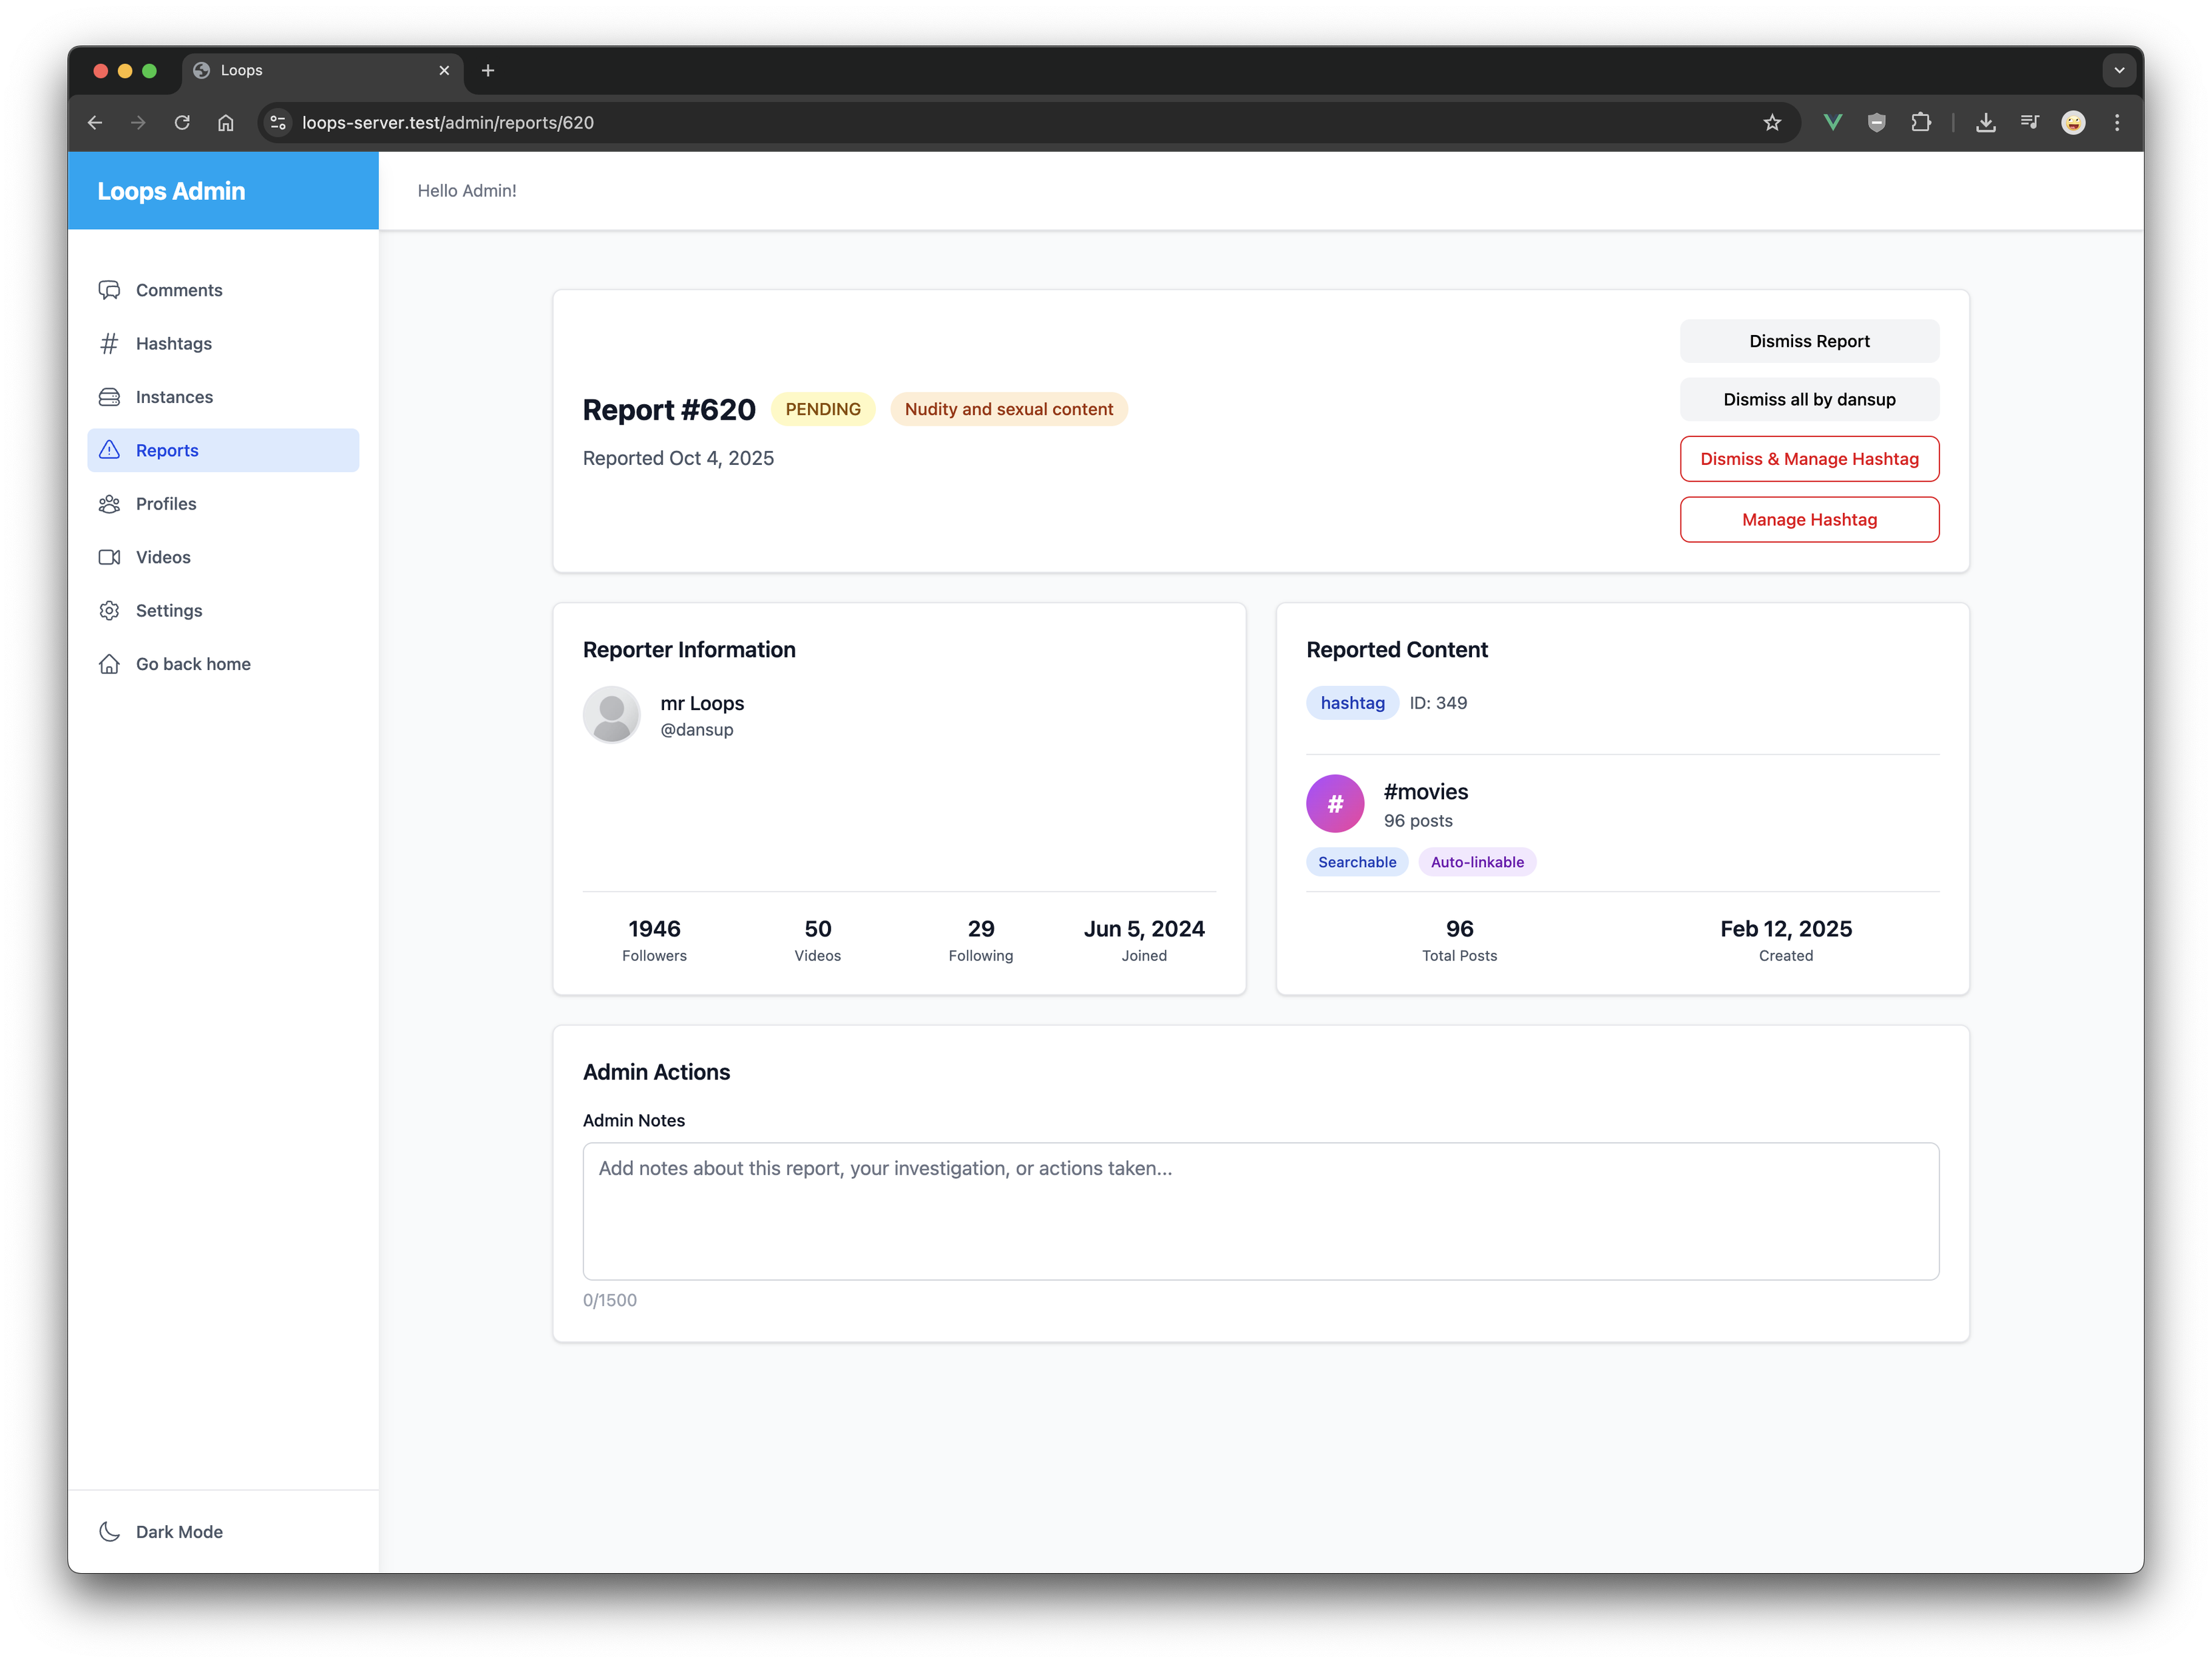
Task: Open Instances via the server icon
Action: point(109,397)
